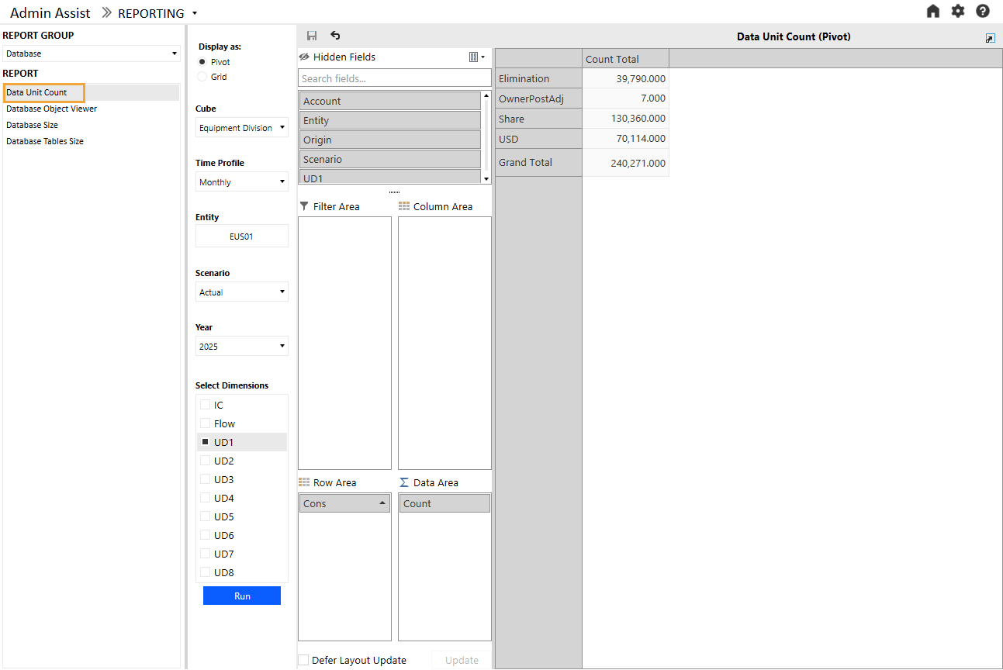
Task: Click the undo arrow icon in toolbar
Action: 335,36
